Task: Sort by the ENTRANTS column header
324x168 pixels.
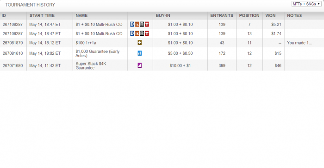Action: [x=222, y=15]
